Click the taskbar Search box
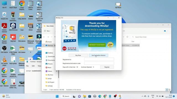 (x=66, y=96)
